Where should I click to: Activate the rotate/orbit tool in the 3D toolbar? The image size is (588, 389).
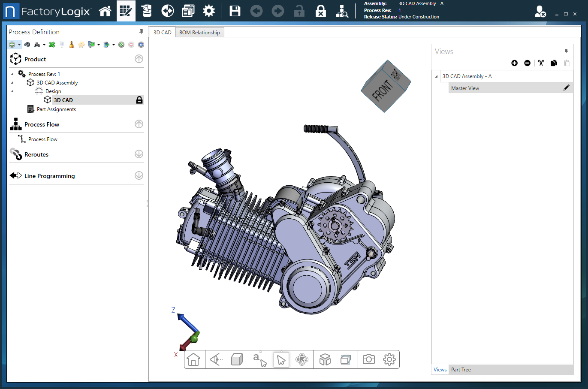[302, 359]
